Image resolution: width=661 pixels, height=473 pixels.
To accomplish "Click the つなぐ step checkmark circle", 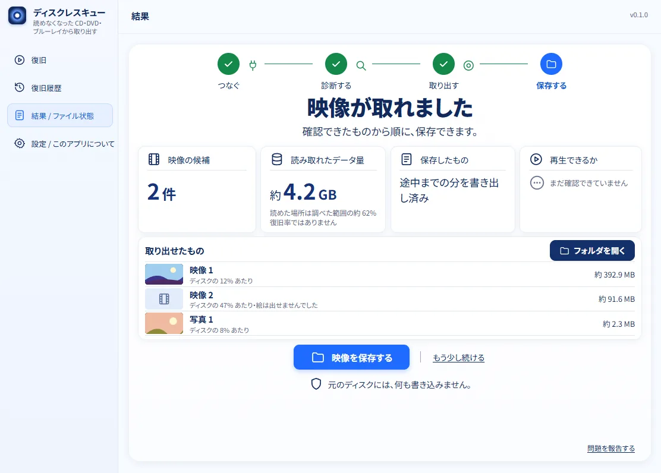I will [x=228, y=64].
